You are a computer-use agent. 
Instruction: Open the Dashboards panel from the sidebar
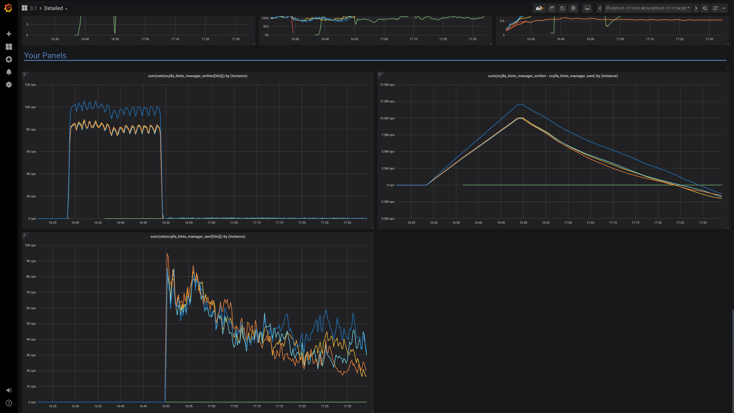(x=9, y=47)
